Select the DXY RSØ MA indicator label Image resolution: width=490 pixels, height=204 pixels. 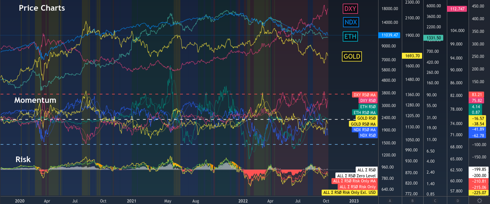(364, 95)
